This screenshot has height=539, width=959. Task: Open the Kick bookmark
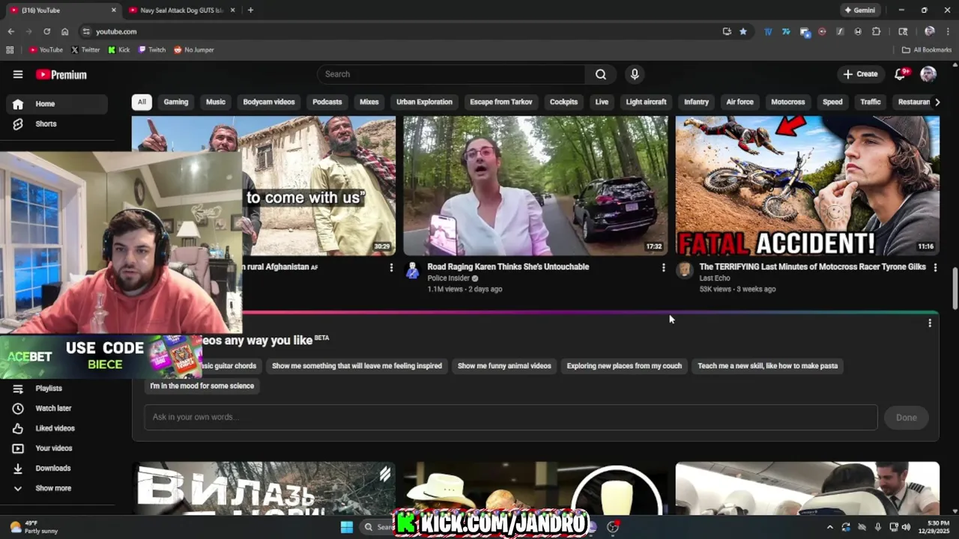(x=119, y=50)
